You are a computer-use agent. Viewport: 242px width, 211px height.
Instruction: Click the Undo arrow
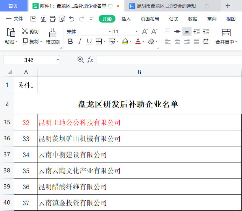[x=71, y=19]
